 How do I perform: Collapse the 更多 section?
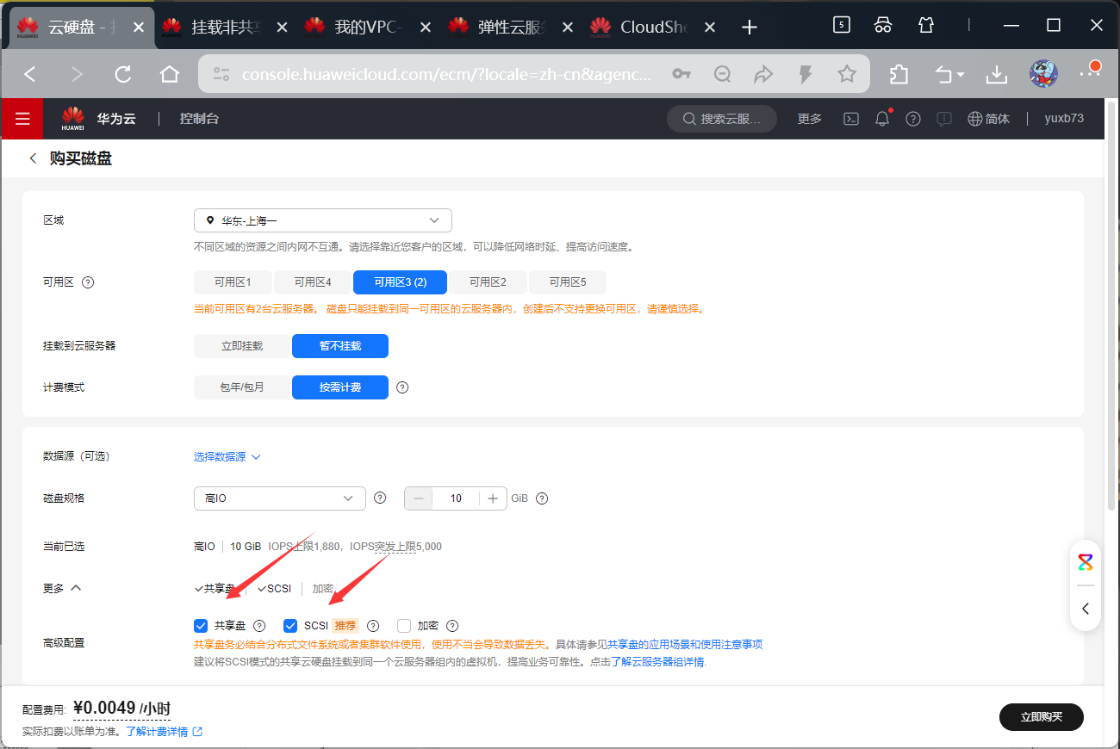pyautogui.click(x=62, y=588)
